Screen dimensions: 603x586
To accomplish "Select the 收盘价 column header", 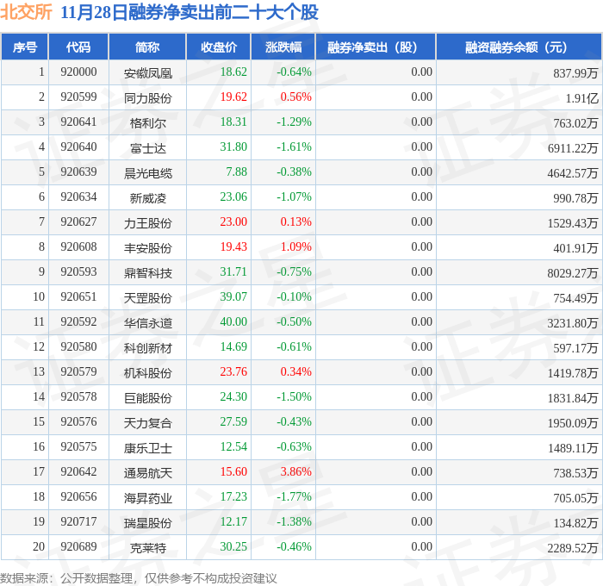I will [219, 47].
